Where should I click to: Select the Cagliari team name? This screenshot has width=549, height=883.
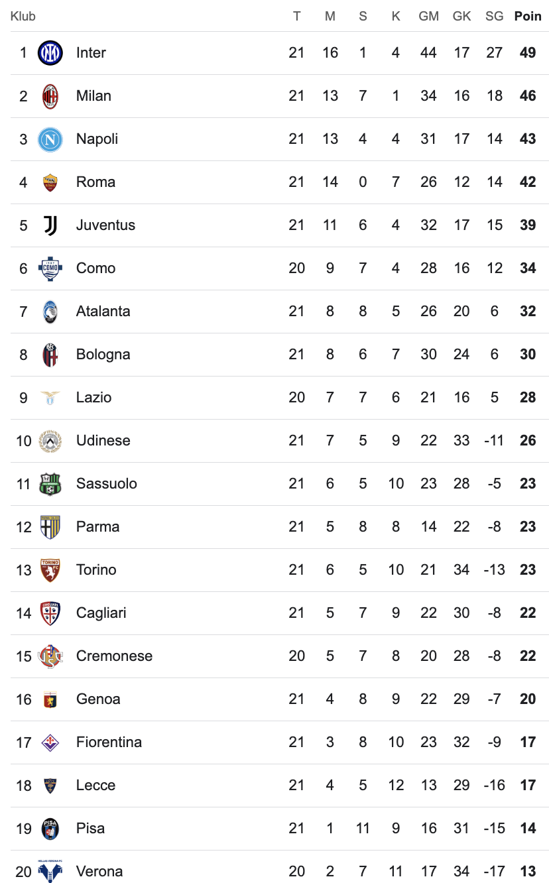(101, 613)
